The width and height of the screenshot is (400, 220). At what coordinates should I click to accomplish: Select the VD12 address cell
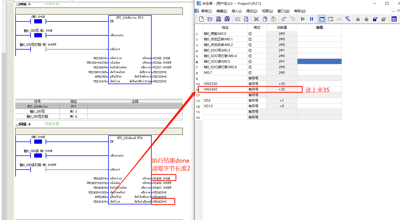(225, 106)
